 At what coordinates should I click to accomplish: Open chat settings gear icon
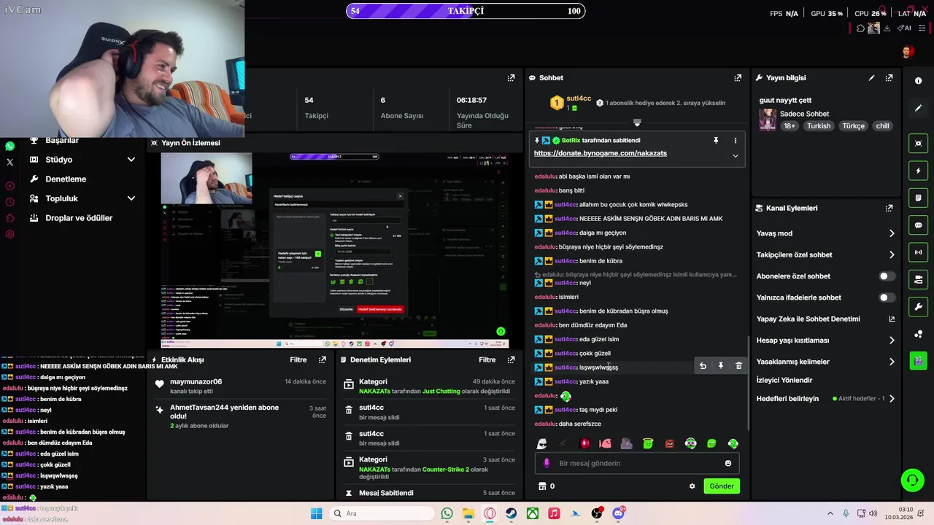coord(692,486)
